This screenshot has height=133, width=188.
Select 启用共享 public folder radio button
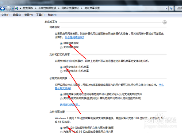tap(61, 94)
